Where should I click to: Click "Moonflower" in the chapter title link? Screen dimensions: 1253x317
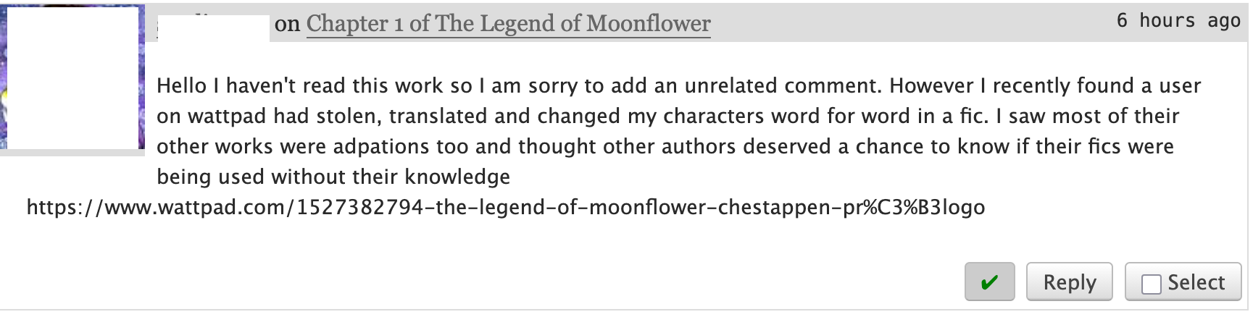click(648, 23)
